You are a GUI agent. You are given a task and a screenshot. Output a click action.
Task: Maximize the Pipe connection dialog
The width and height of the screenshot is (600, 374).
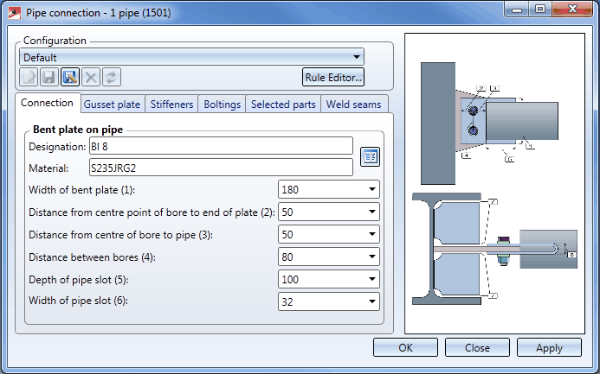click(x=540, y=10)
